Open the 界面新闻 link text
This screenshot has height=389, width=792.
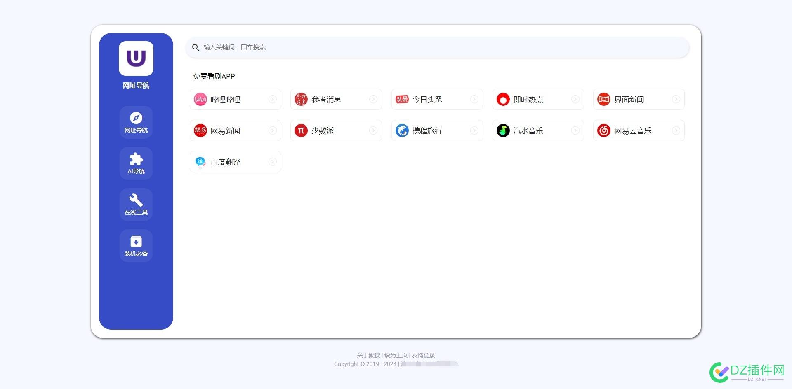(629, 100)
